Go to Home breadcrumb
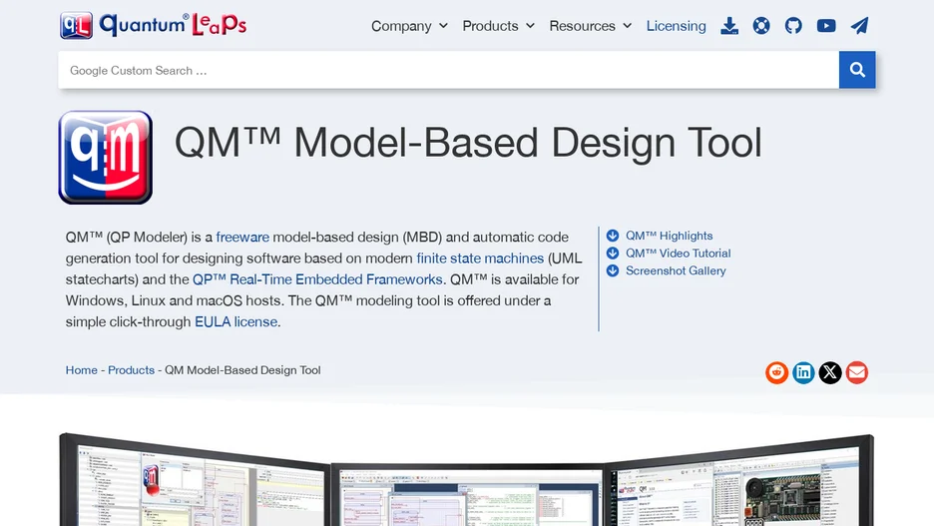Image resolution: width=934 pixels, height=526 pixels. [x=82, y=370]
